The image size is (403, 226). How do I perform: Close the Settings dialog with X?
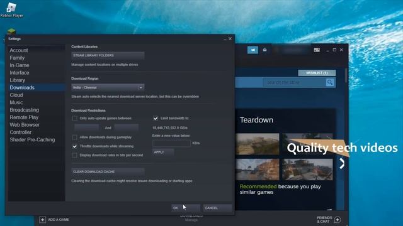[230, 39]
